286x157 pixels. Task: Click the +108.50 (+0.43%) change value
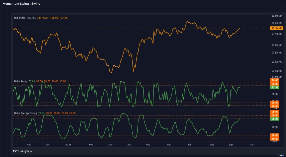tap(58, 17)
